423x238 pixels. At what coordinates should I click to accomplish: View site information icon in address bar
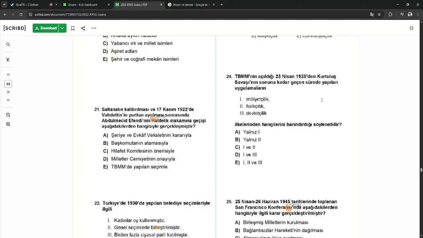pyautogui.click(x=30, y=15)
